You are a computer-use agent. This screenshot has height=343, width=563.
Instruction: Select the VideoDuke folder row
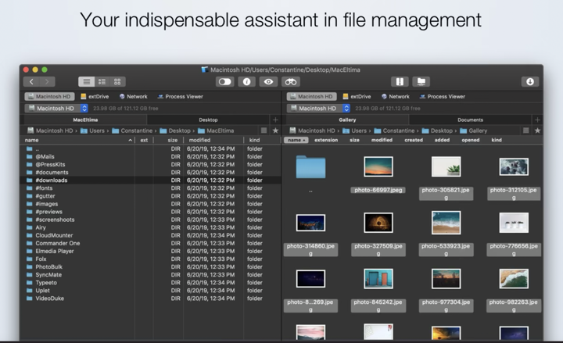pos(151,298)
